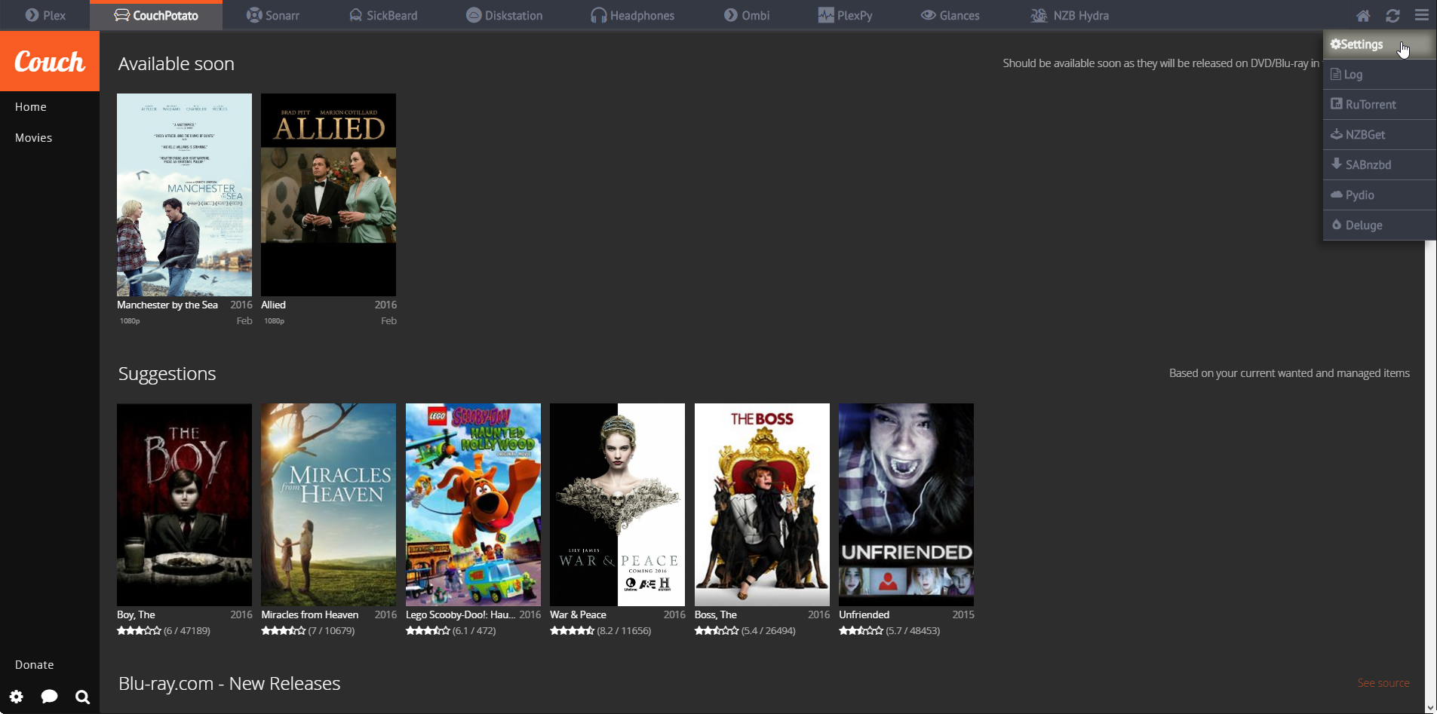Viewport: 1437px width, 714px height.
Task: Switch to the Sonarr tab
Action: pyautogui.click(x=273, y=15)
